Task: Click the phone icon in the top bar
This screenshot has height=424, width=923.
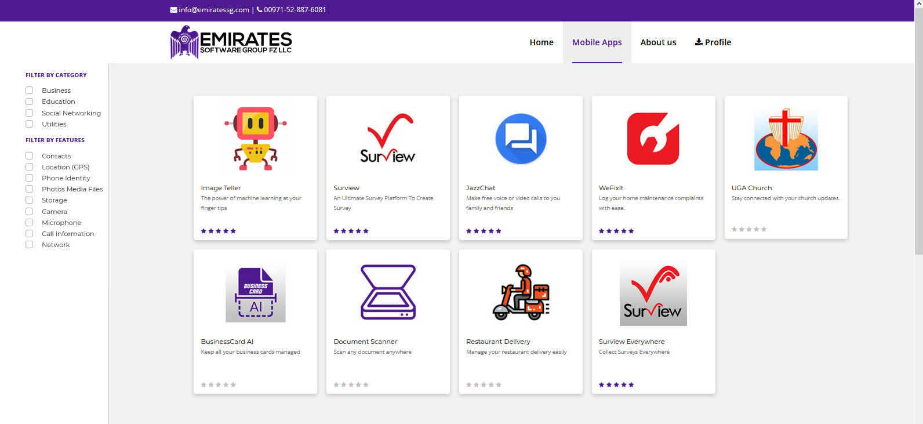Action: point(260,10)
